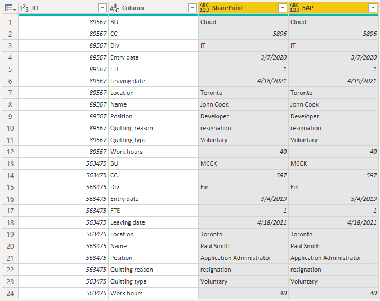Click the SharePoint column data type icon
The image size is (380, 301).
tap(204, 8)
